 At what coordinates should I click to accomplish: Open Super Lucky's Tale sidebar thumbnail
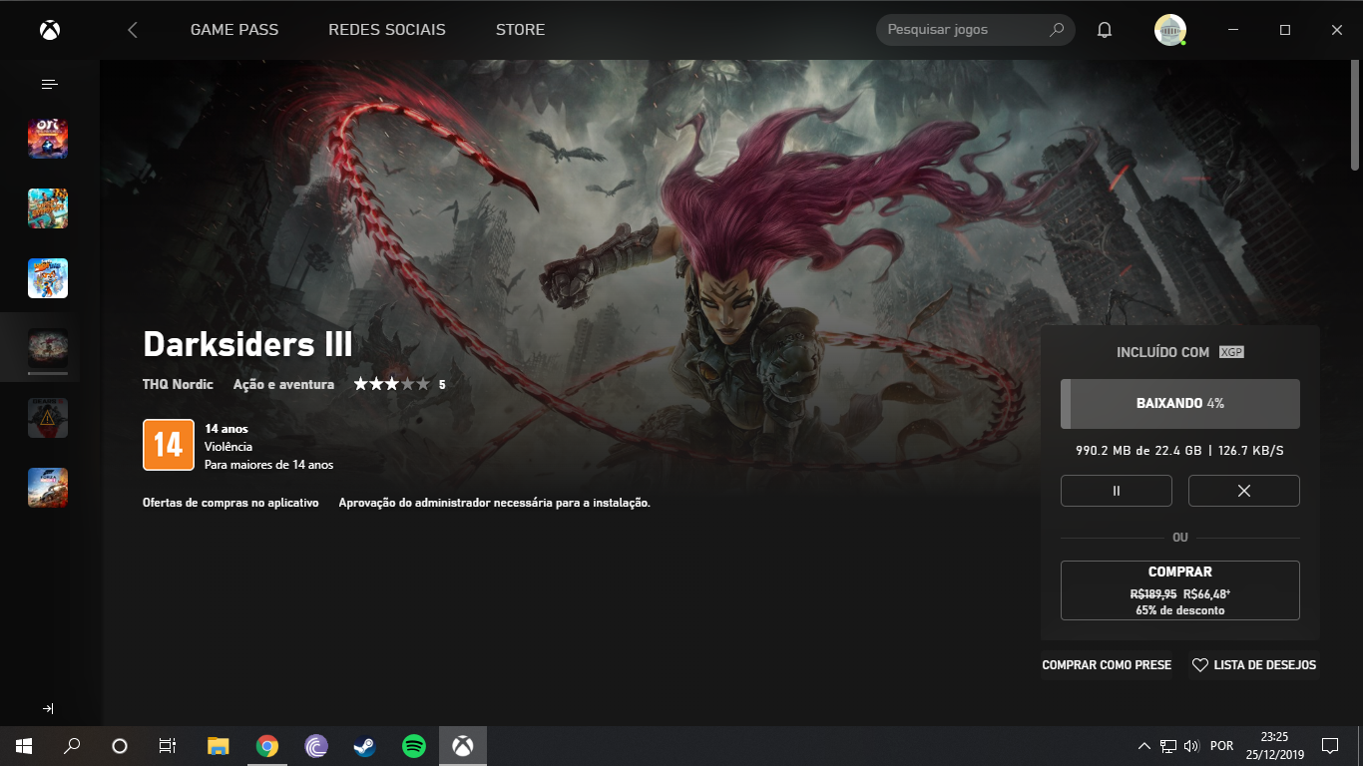(x=48, y=278)
